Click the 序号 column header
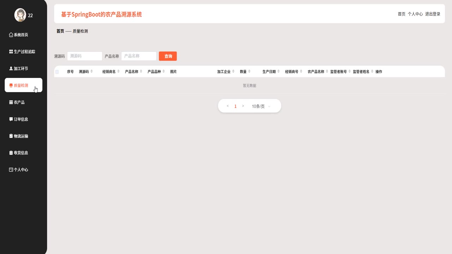 coord(70,72)
